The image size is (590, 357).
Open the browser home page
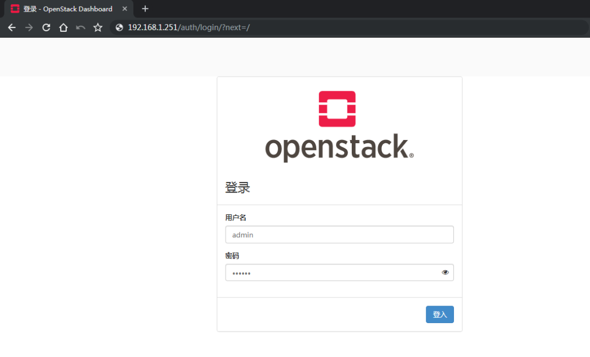point(63,27)
